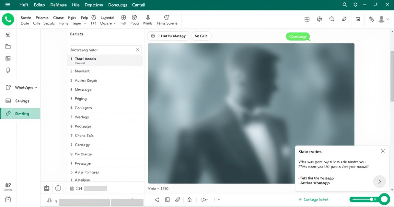Viewport: 394px width, 207px height.
Task: Click the Contarge lorfett link
Action: coord(314,200)
